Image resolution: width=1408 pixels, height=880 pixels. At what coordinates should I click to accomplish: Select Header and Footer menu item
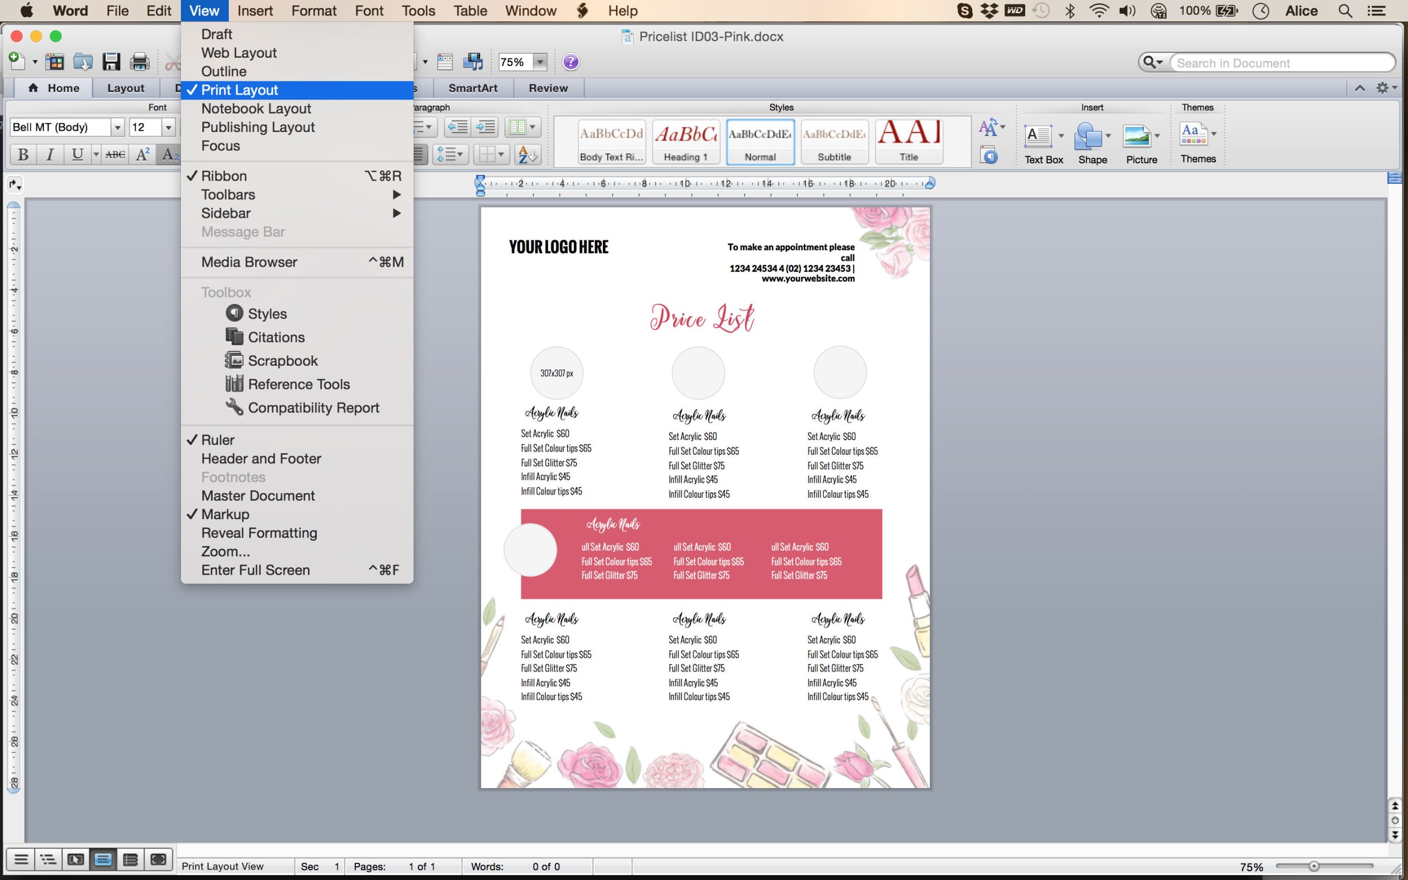pos(297,459)
